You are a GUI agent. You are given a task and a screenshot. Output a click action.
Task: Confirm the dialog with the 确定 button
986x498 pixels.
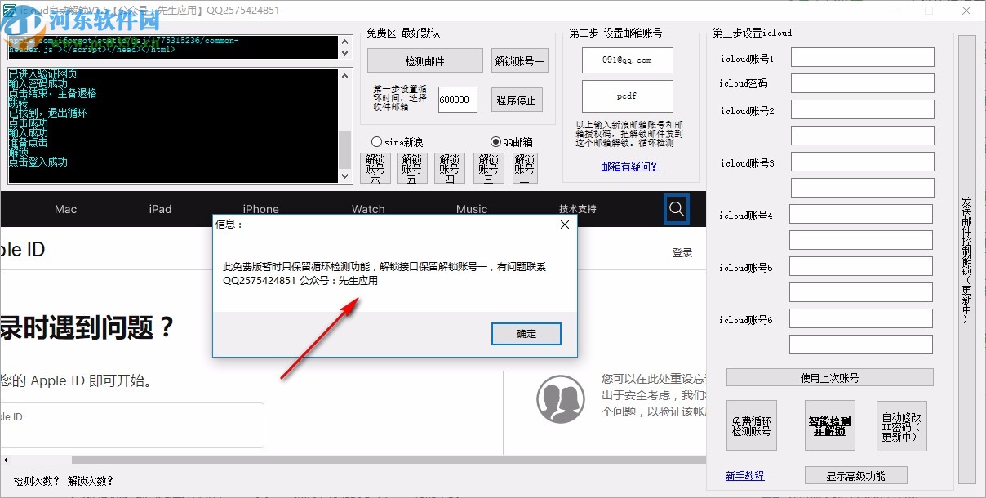[526, 333]
